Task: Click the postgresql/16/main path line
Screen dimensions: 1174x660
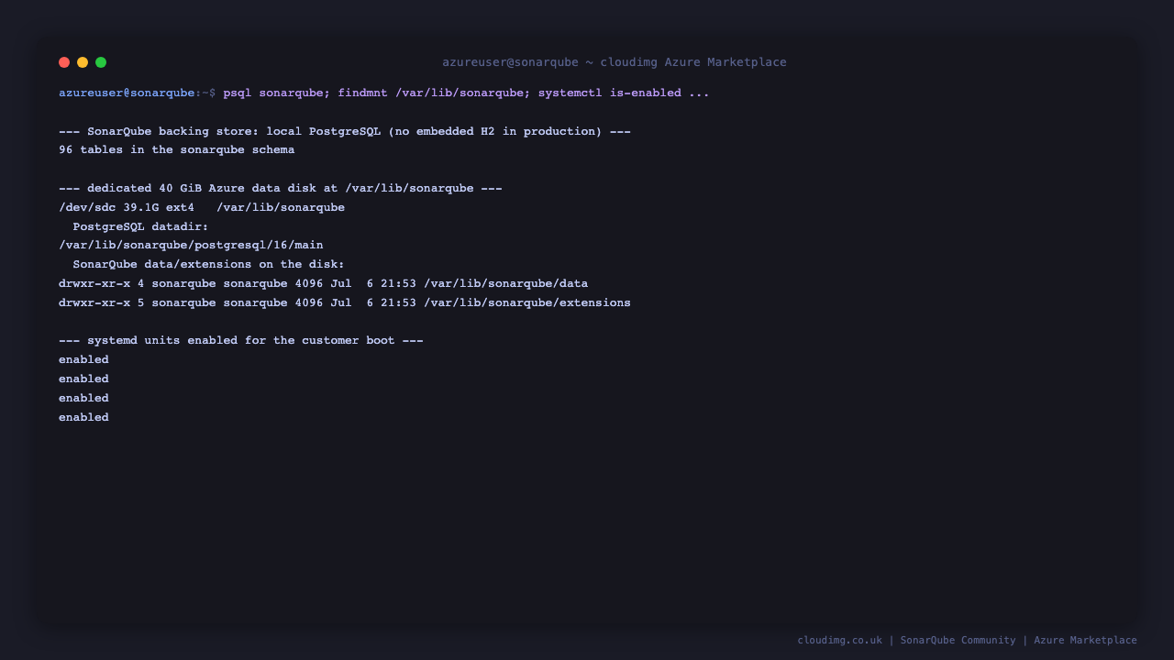Action: click(191, 245)
